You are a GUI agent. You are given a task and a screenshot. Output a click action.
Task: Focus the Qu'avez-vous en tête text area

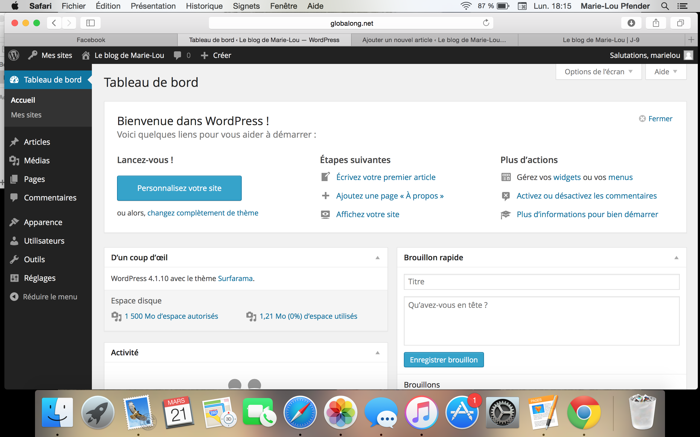(x=541, y=321)
